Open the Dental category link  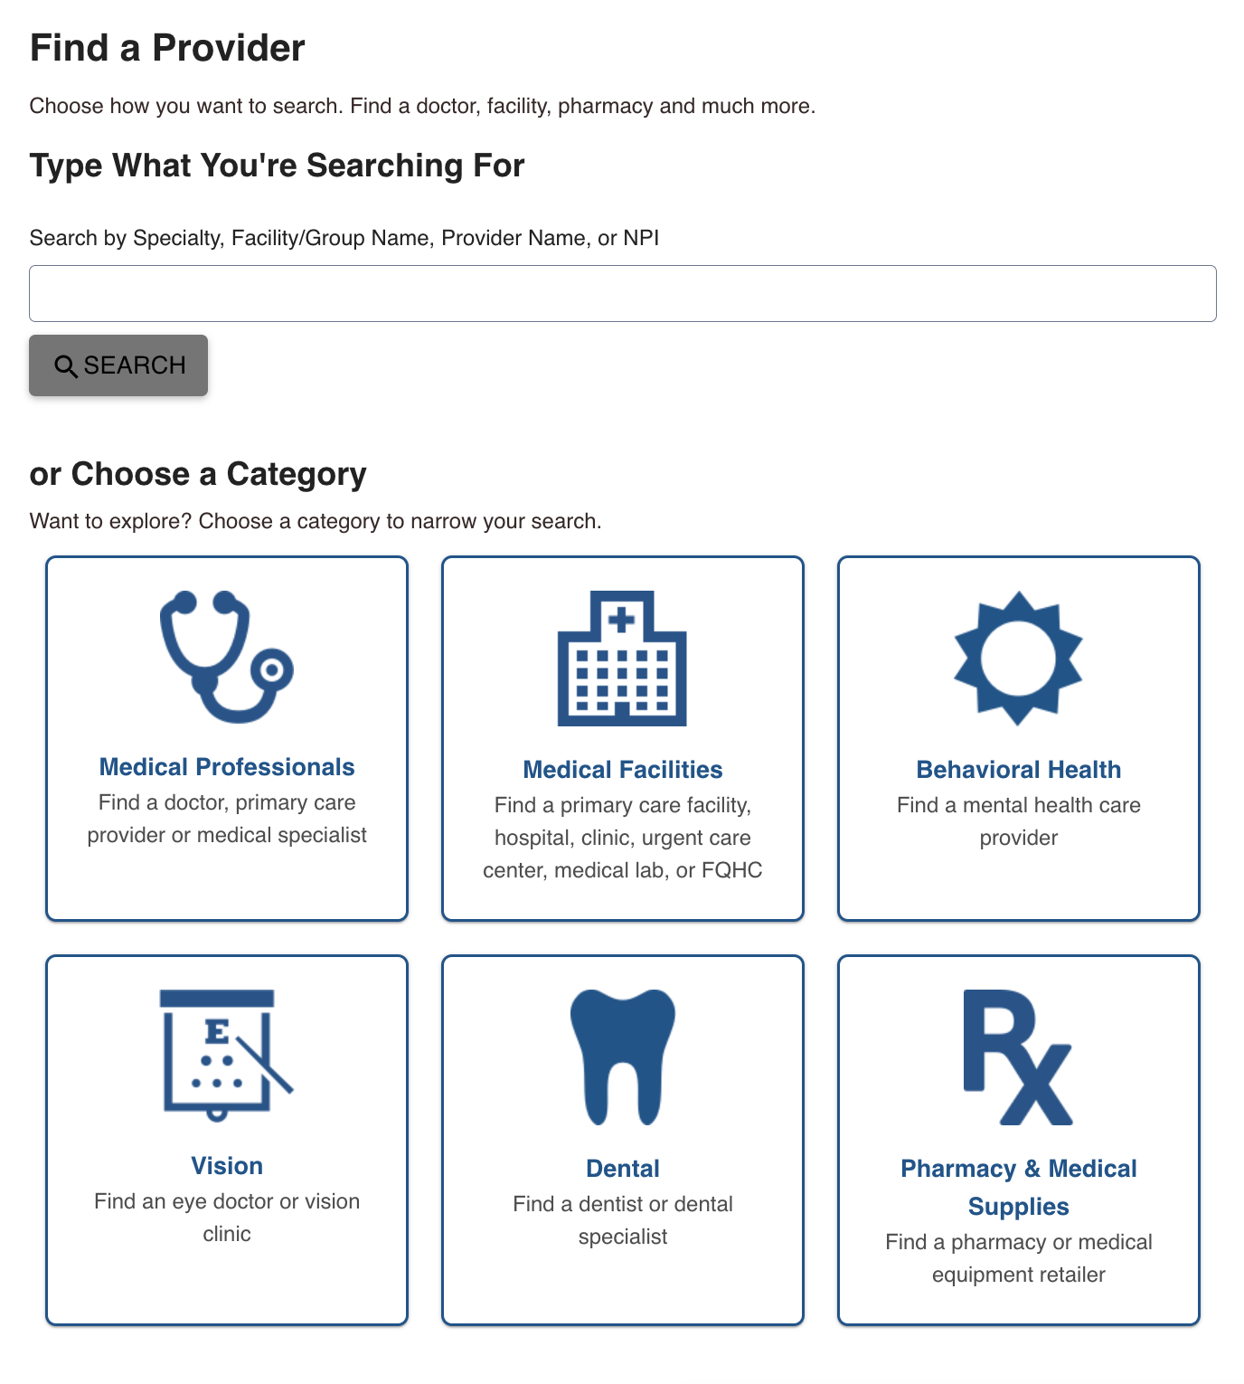pos(623,1169)
